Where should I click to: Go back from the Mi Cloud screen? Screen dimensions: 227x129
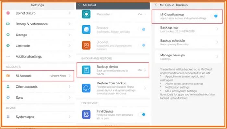[79, 5]
